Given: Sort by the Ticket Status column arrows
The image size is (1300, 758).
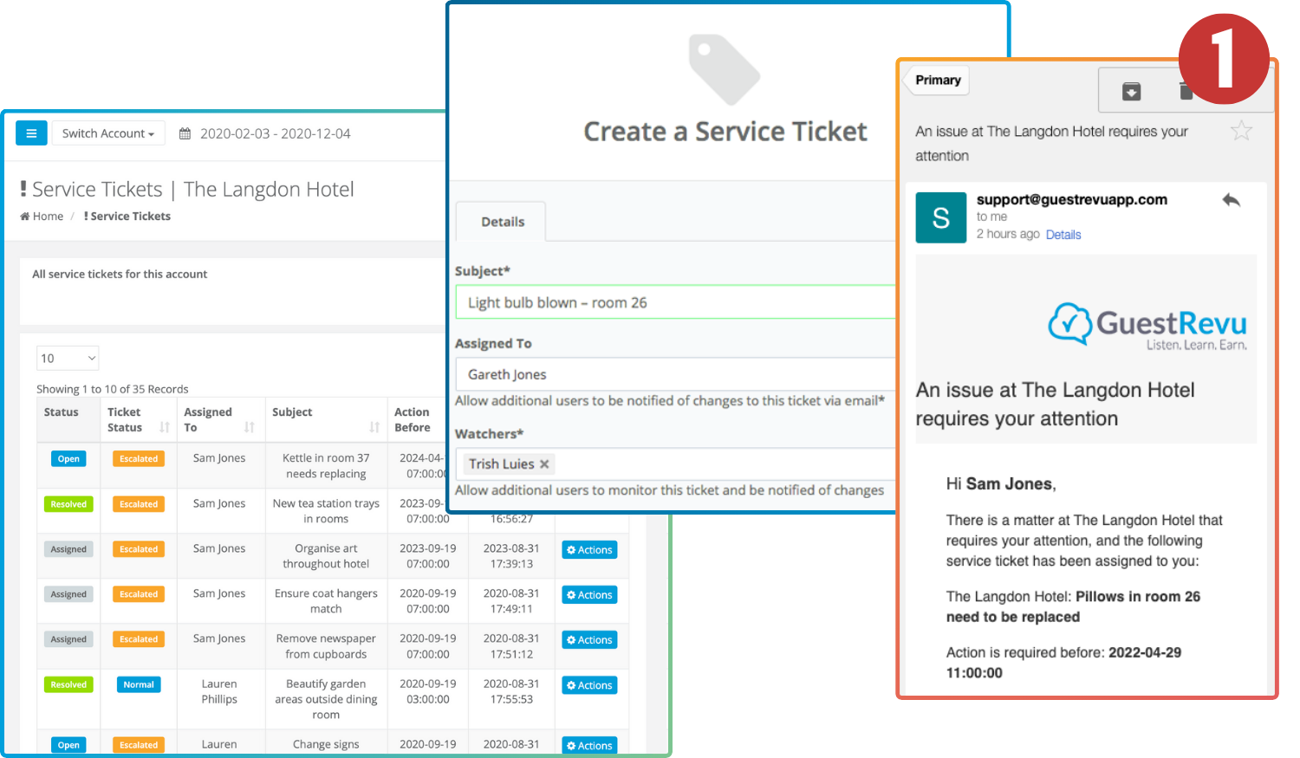Looking at the screenshot, I should tap(165, 427).
